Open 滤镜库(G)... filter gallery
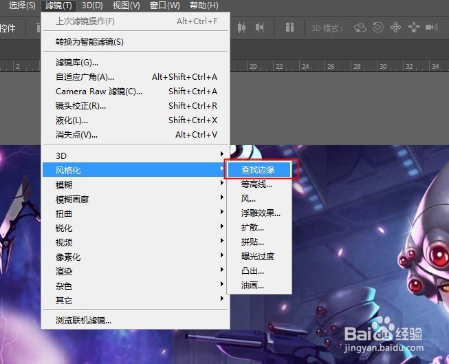The width and height of the screenshot is (449, 364). (135, 62)
